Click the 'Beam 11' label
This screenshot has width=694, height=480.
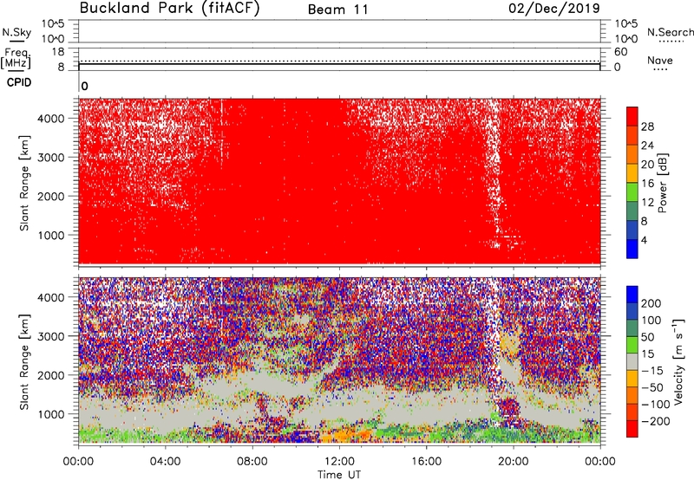(x=338, y=10)
